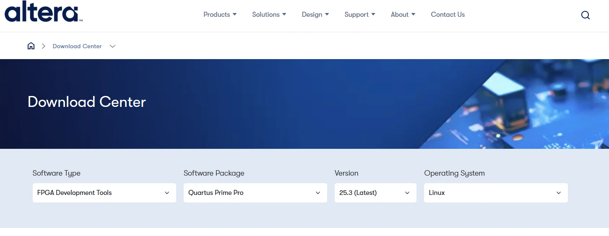The image size is (609, 236).
Task: Click the Download Center breadcrumb link
Action: pos(77,46)
